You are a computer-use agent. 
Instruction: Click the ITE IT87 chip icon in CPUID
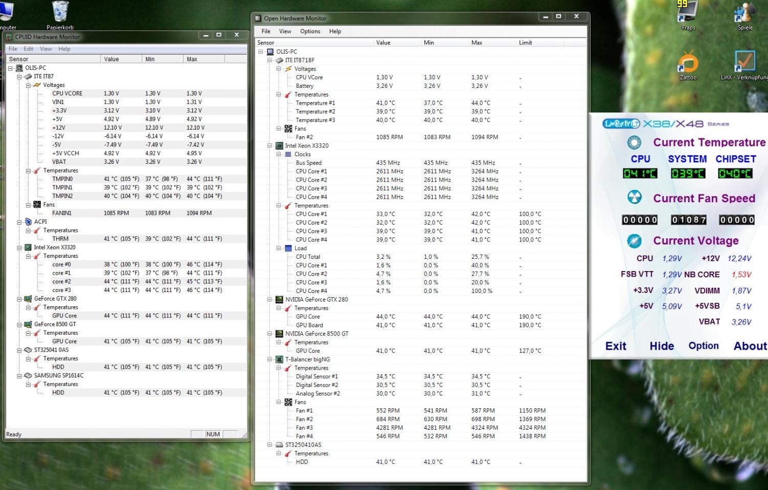coord(28,77)
